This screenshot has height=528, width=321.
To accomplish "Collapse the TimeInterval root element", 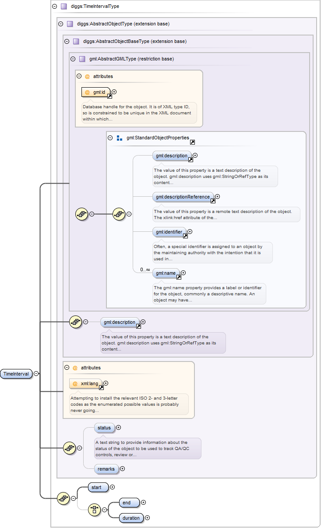I will pos(36,374).
